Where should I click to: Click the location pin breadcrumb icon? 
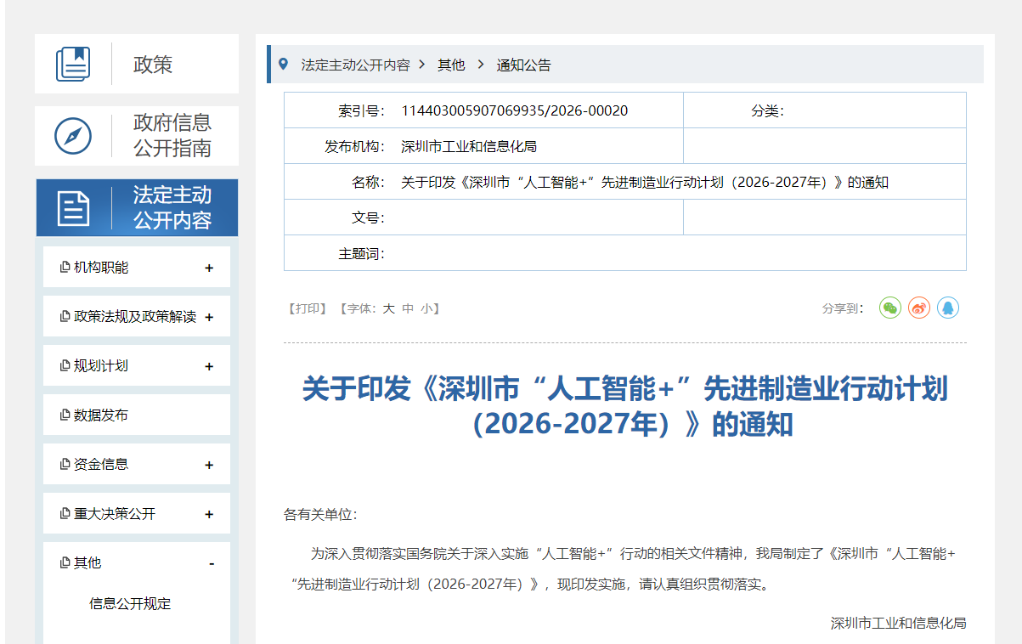click(284, 65)
